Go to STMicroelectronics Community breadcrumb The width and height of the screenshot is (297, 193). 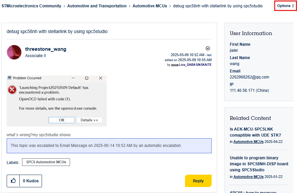click(x=31, y=6)
